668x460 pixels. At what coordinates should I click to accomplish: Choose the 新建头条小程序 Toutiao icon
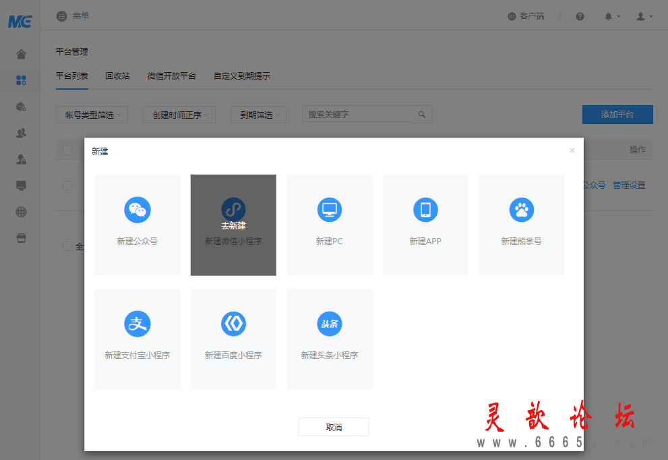pos(330,324)
